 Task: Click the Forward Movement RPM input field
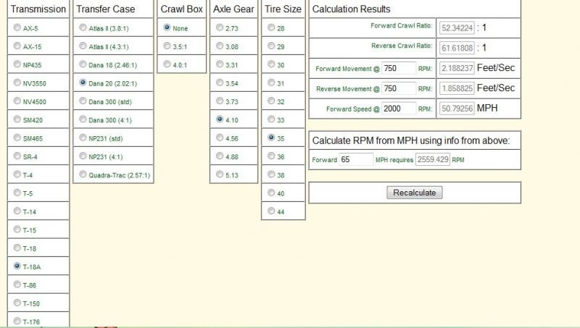pos(399,69)
